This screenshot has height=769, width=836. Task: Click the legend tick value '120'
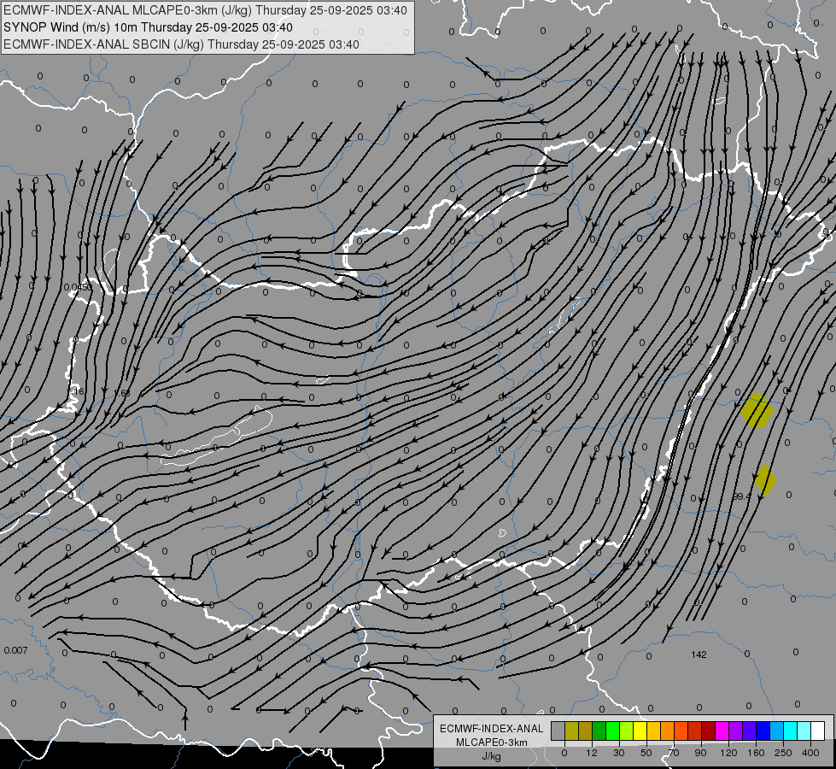click(728, 753)
